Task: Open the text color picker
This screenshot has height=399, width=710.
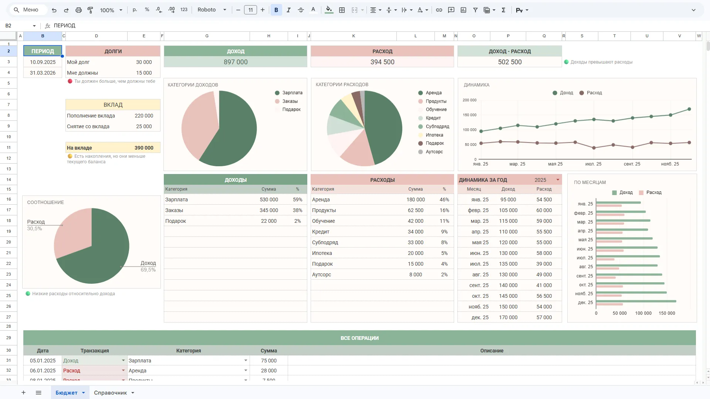Action: 313,10
